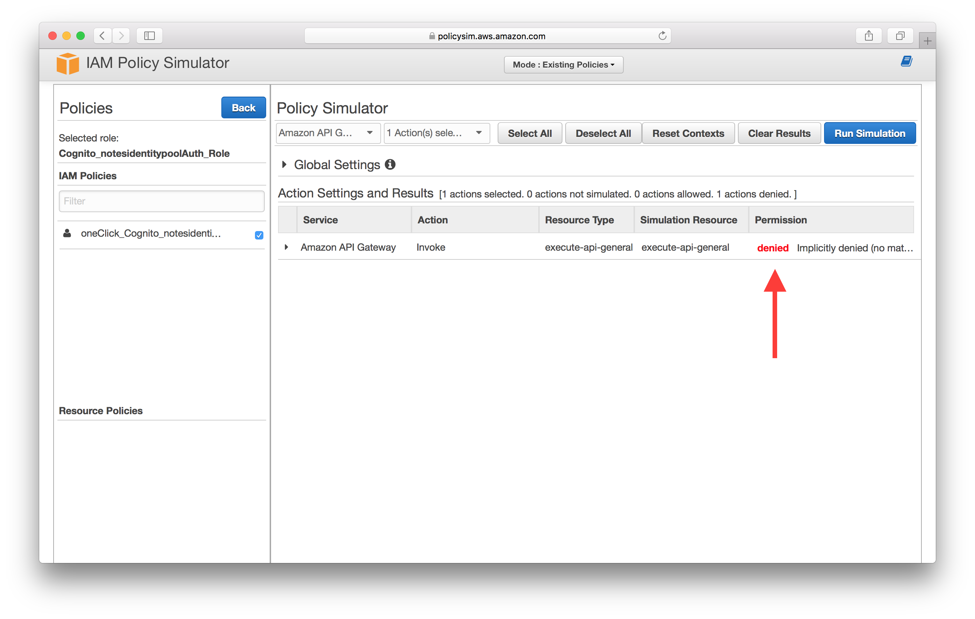Enable selection for Amazon API Gateway row
Viewport: 975px width, 619px height.
tap(286, 247)
